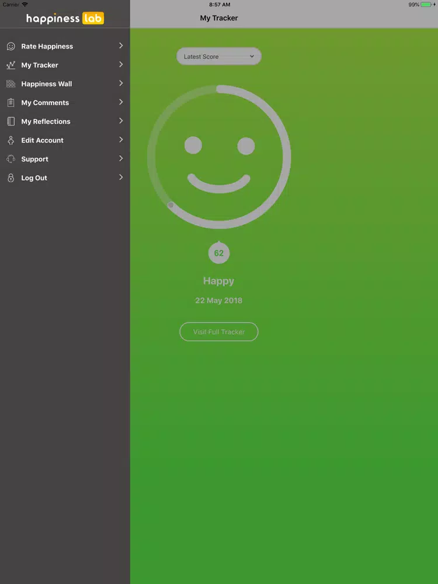This screenshot has width=438, height=584.
Task: Choose Edit Account in the menu
Action: pos(65,140)
